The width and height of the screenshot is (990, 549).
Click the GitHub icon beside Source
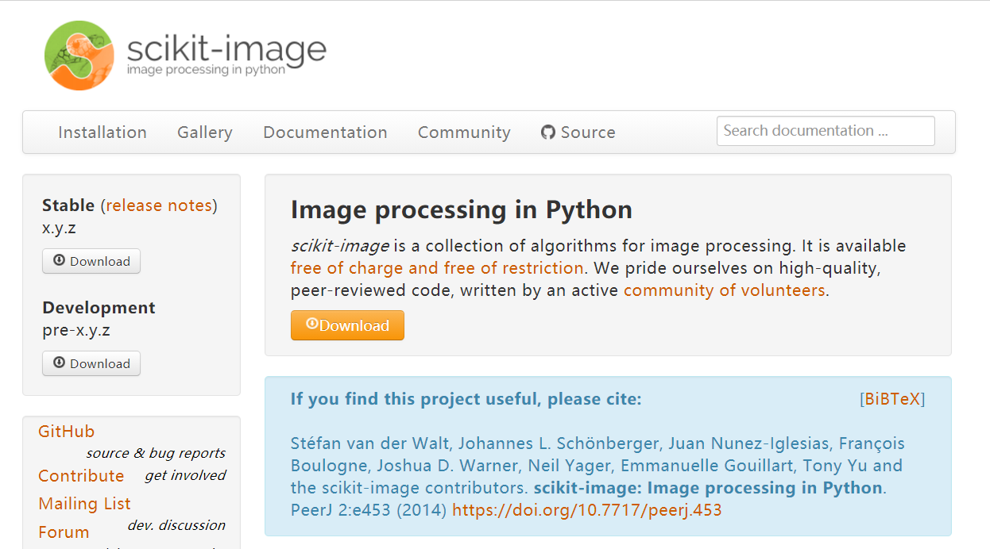[x=548, y=132]
